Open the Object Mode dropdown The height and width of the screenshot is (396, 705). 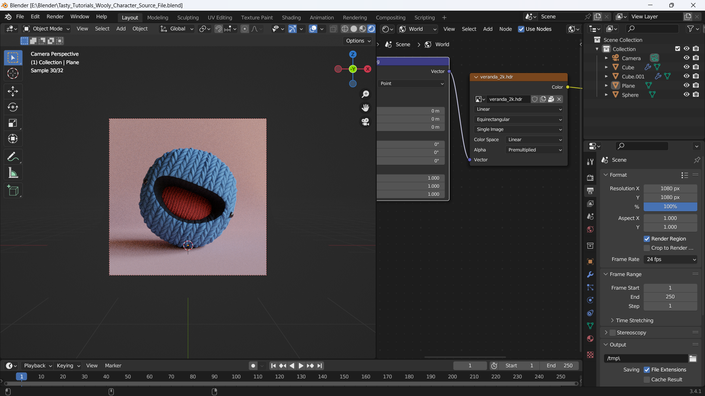(x=46, y=29)
